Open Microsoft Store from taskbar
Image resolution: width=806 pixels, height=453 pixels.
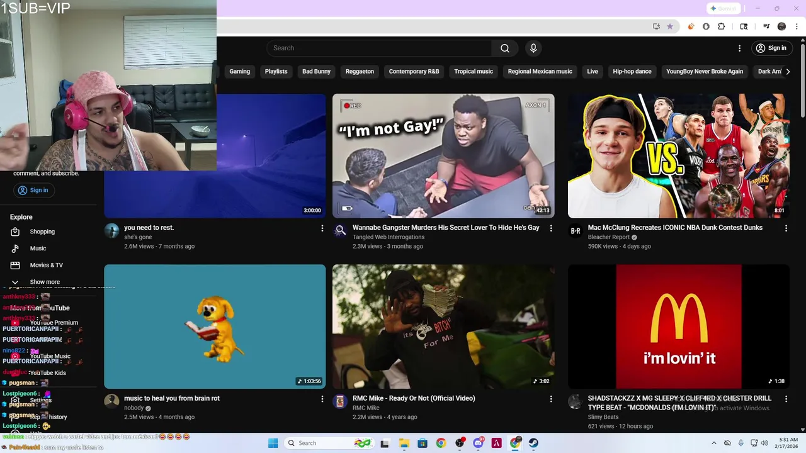click(422, 443)
